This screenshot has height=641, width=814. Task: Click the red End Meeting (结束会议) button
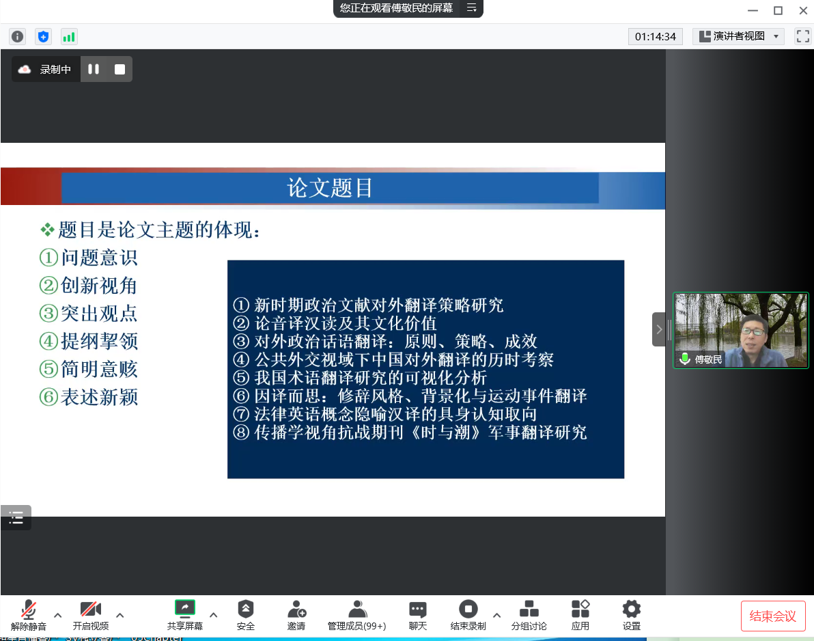pyautogui.click(x=773, y=616)
